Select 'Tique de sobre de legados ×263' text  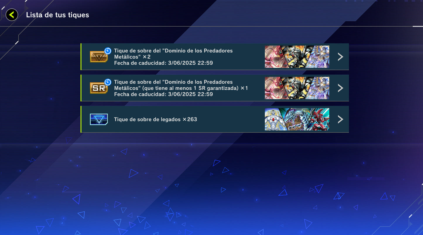155,119
